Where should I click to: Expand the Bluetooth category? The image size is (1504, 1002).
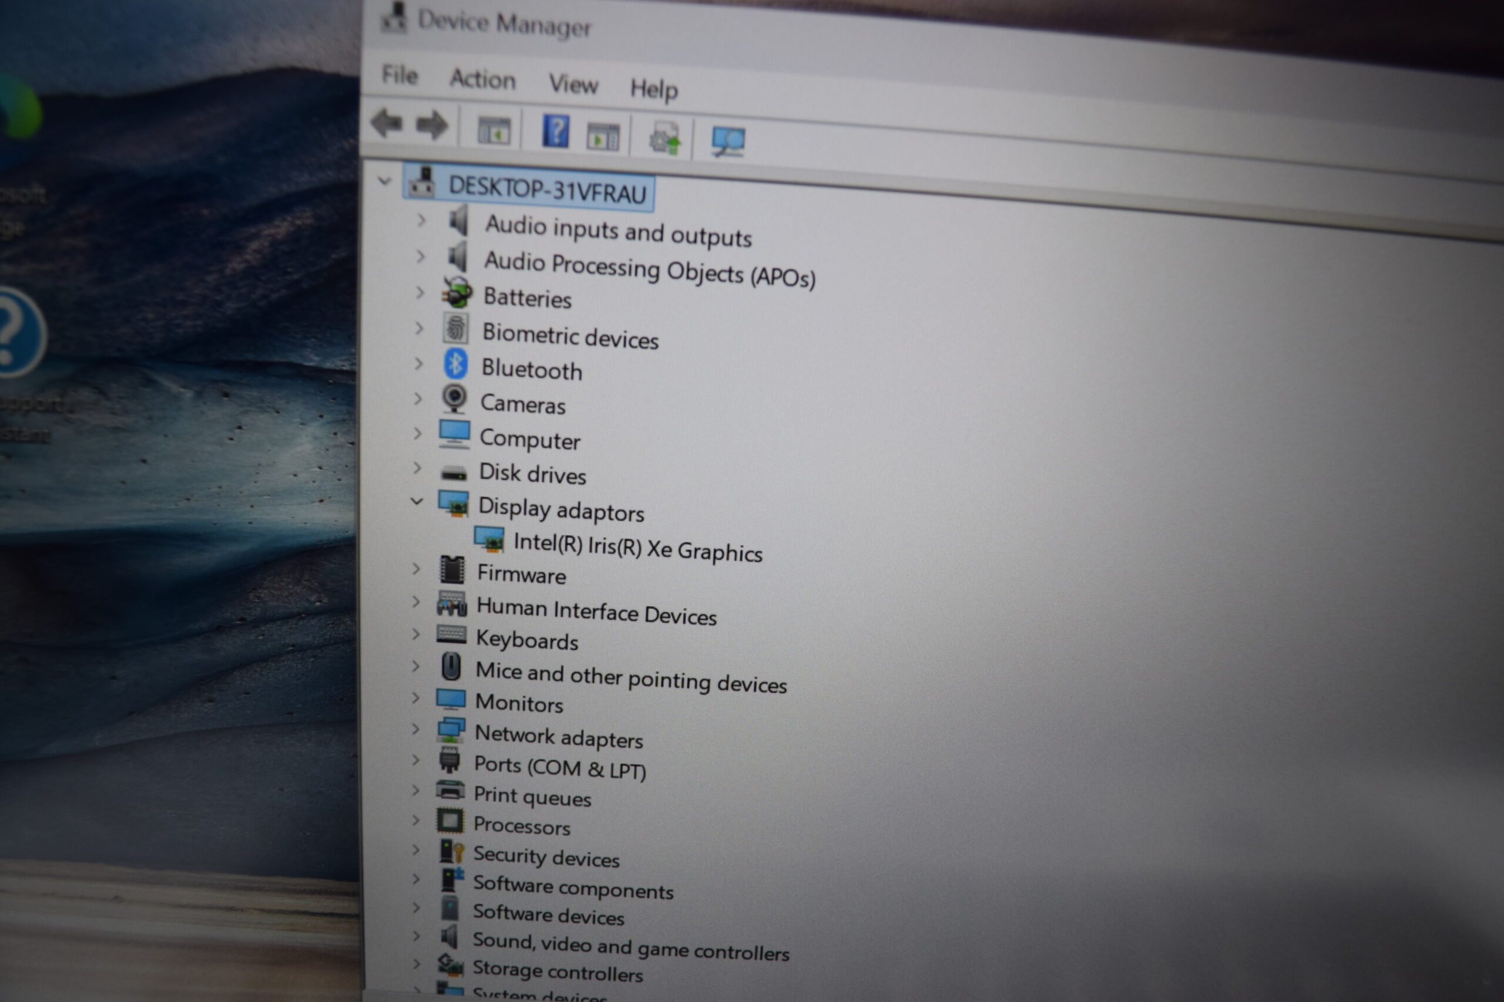(419, 363)
